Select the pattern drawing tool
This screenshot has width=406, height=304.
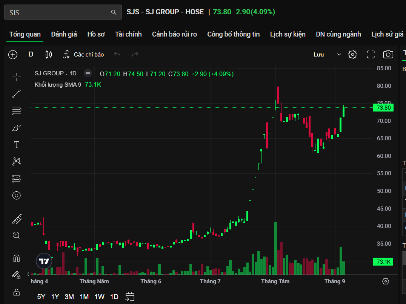pyautogui.click(x=17, y=161)
